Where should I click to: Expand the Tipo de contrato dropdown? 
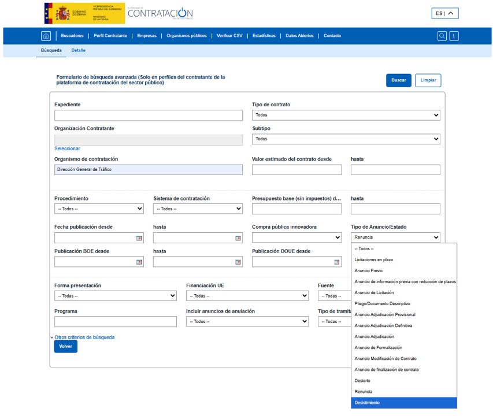[x=346, y=116]
